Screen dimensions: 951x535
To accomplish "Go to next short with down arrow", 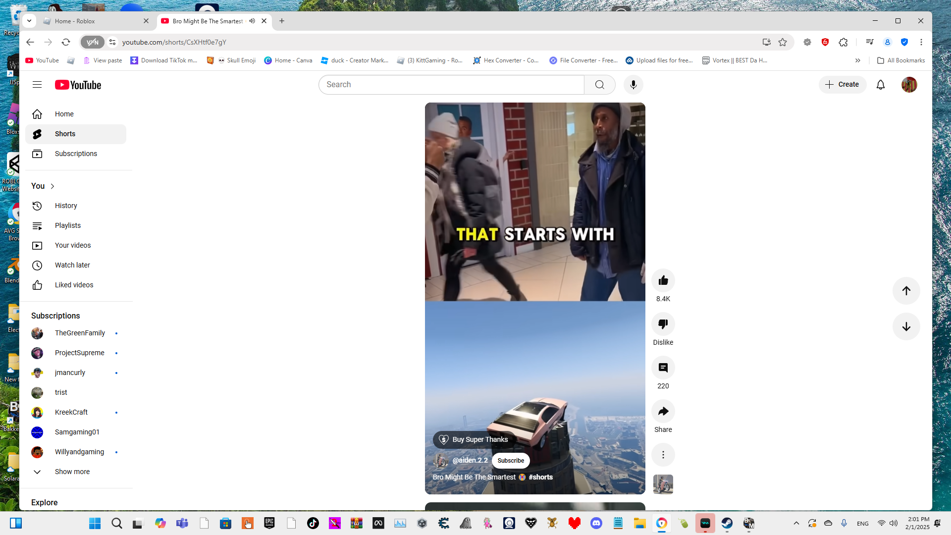I will [906, 326].
